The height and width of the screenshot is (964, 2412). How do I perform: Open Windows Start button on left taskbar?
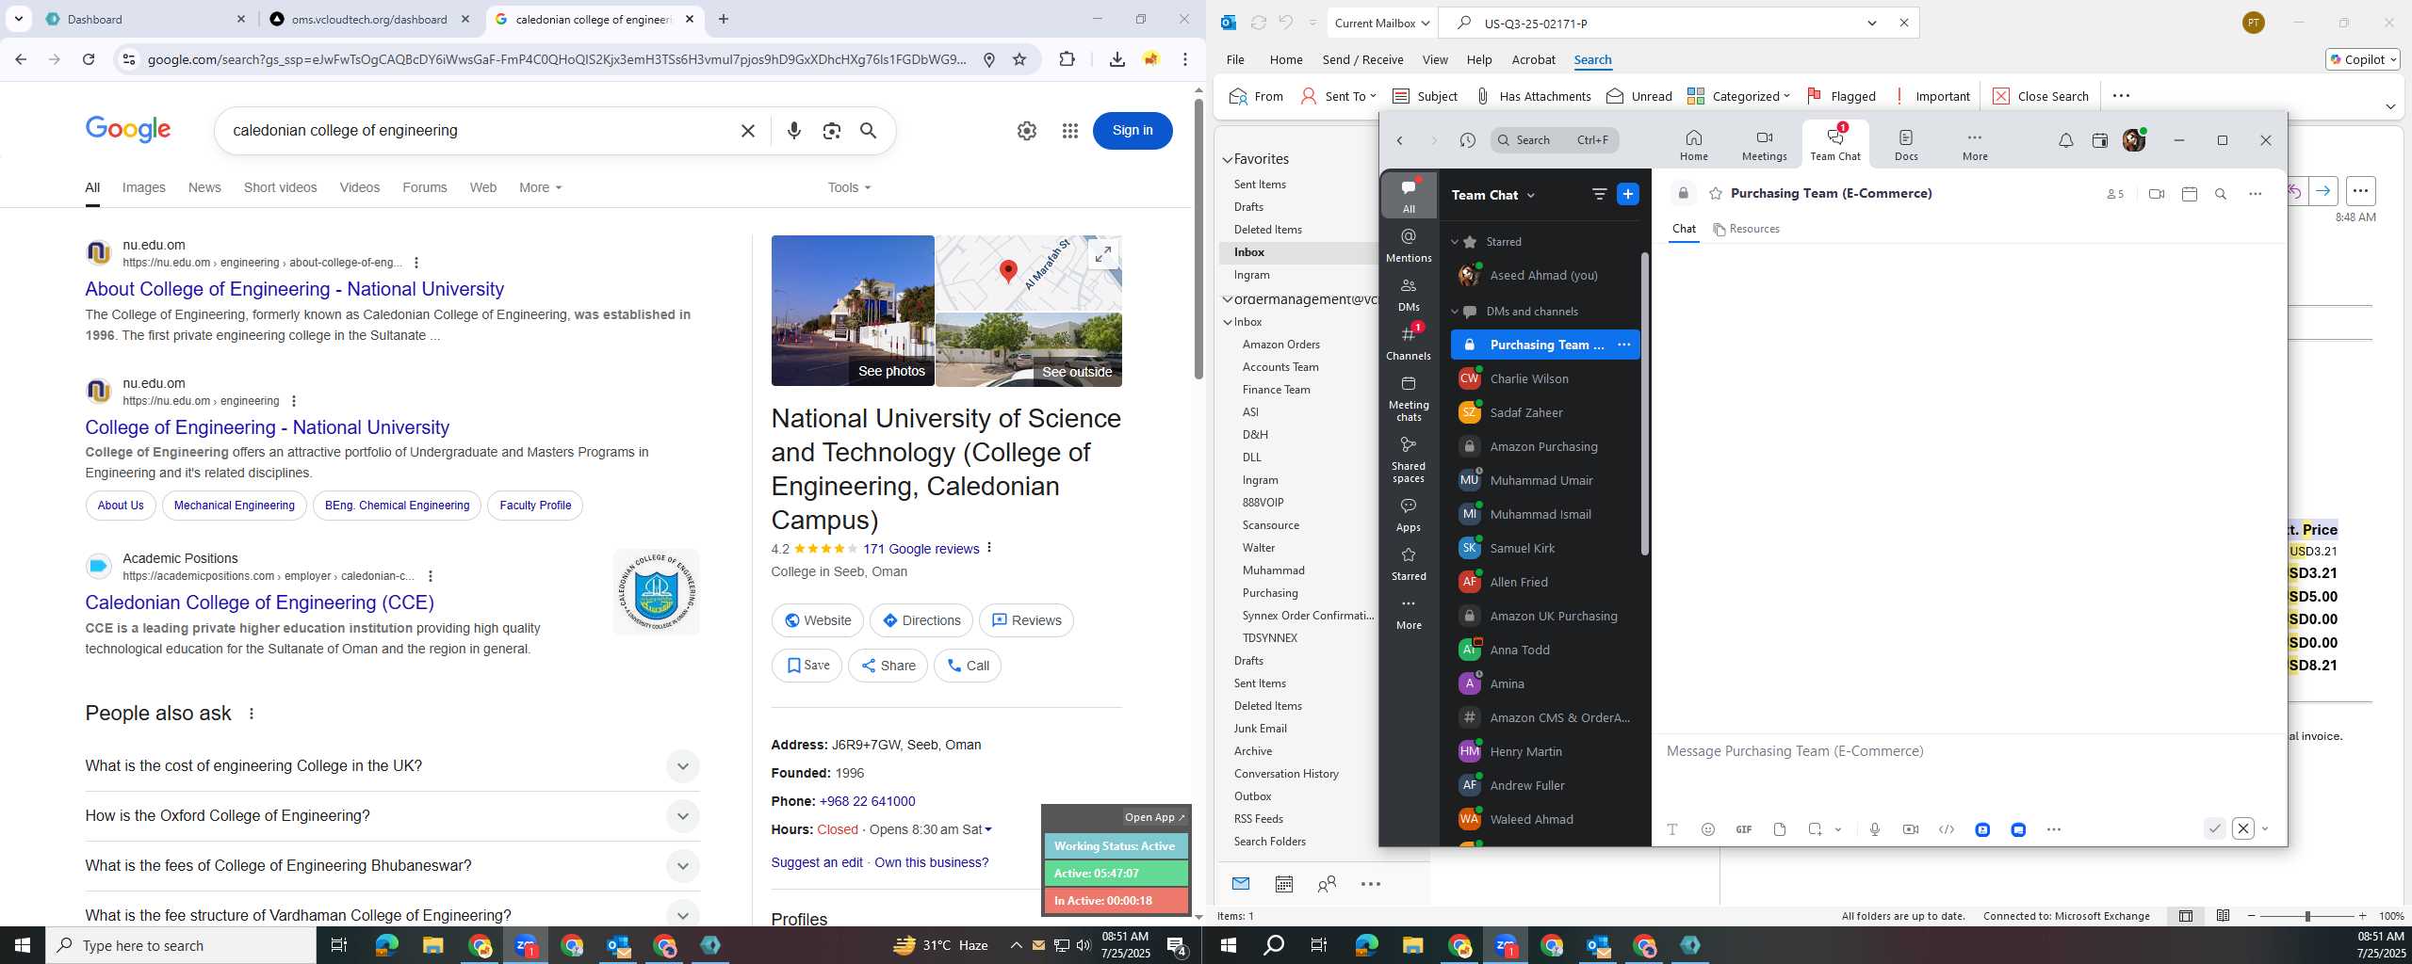point(23,945)
